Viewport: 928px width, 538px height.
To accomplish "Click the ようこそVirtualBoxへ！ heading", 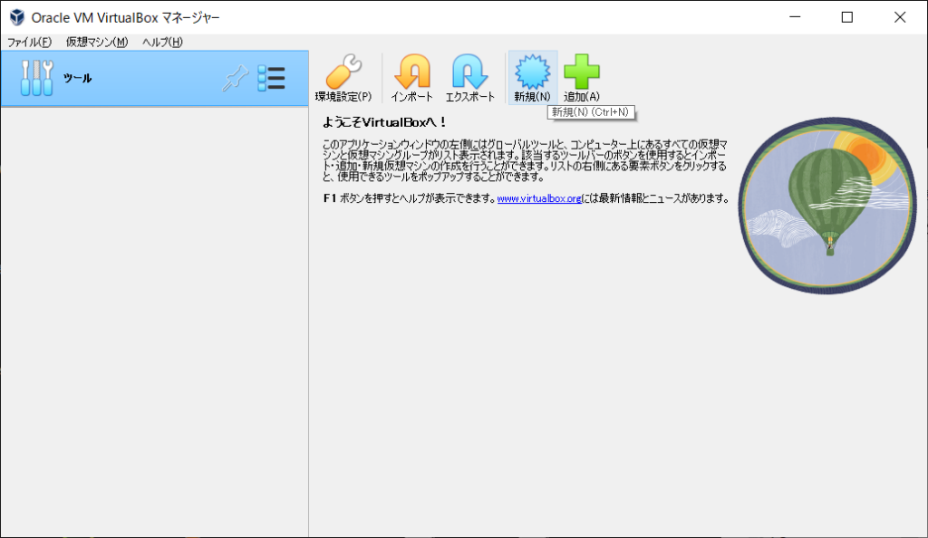I will [x=384, y=122].
